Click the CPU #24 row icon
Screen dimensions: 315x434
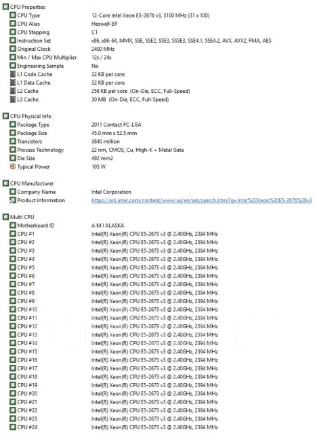(13, 427)
